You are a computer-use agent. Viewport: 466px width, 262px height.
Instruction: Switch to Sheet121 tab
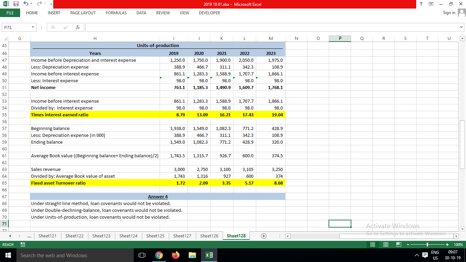[x=47, y=236]
